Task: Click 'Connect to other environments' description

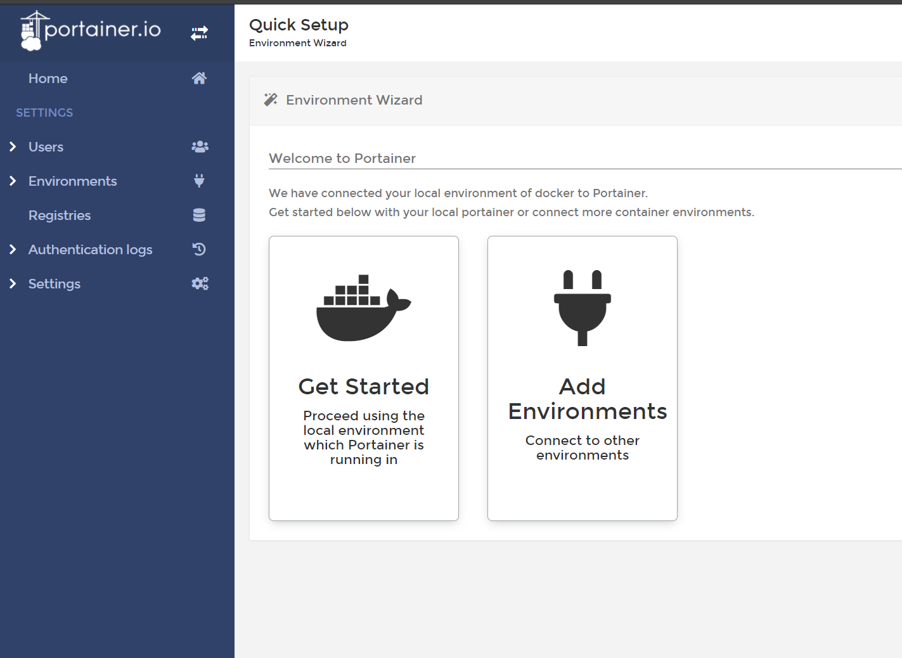Action: coord(583,448)
